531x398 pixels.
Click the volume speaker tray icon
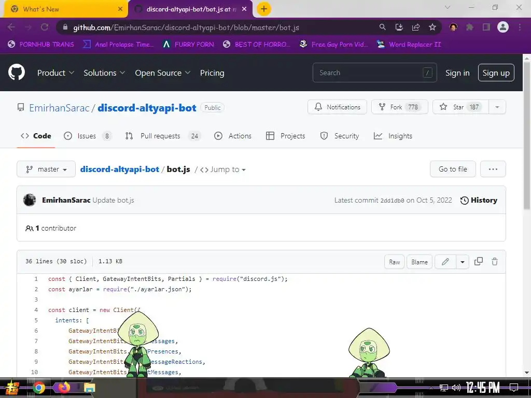[456, 388]
